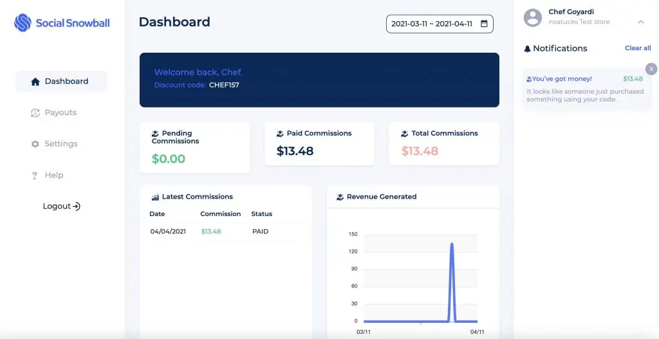The width and height of the screenshot is (659, 339).
Task: Click the Revenue Generated header icon
Action: [340, 197]
